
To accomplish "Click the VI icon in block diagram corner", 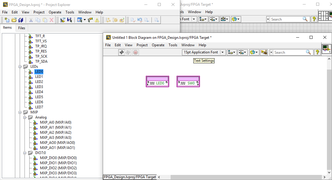I will tap(326, 49).
